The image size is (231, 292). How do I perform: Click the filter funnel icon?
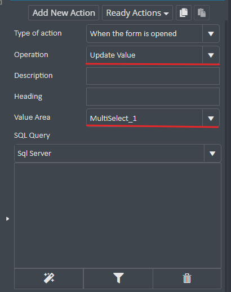click(118, 278)
